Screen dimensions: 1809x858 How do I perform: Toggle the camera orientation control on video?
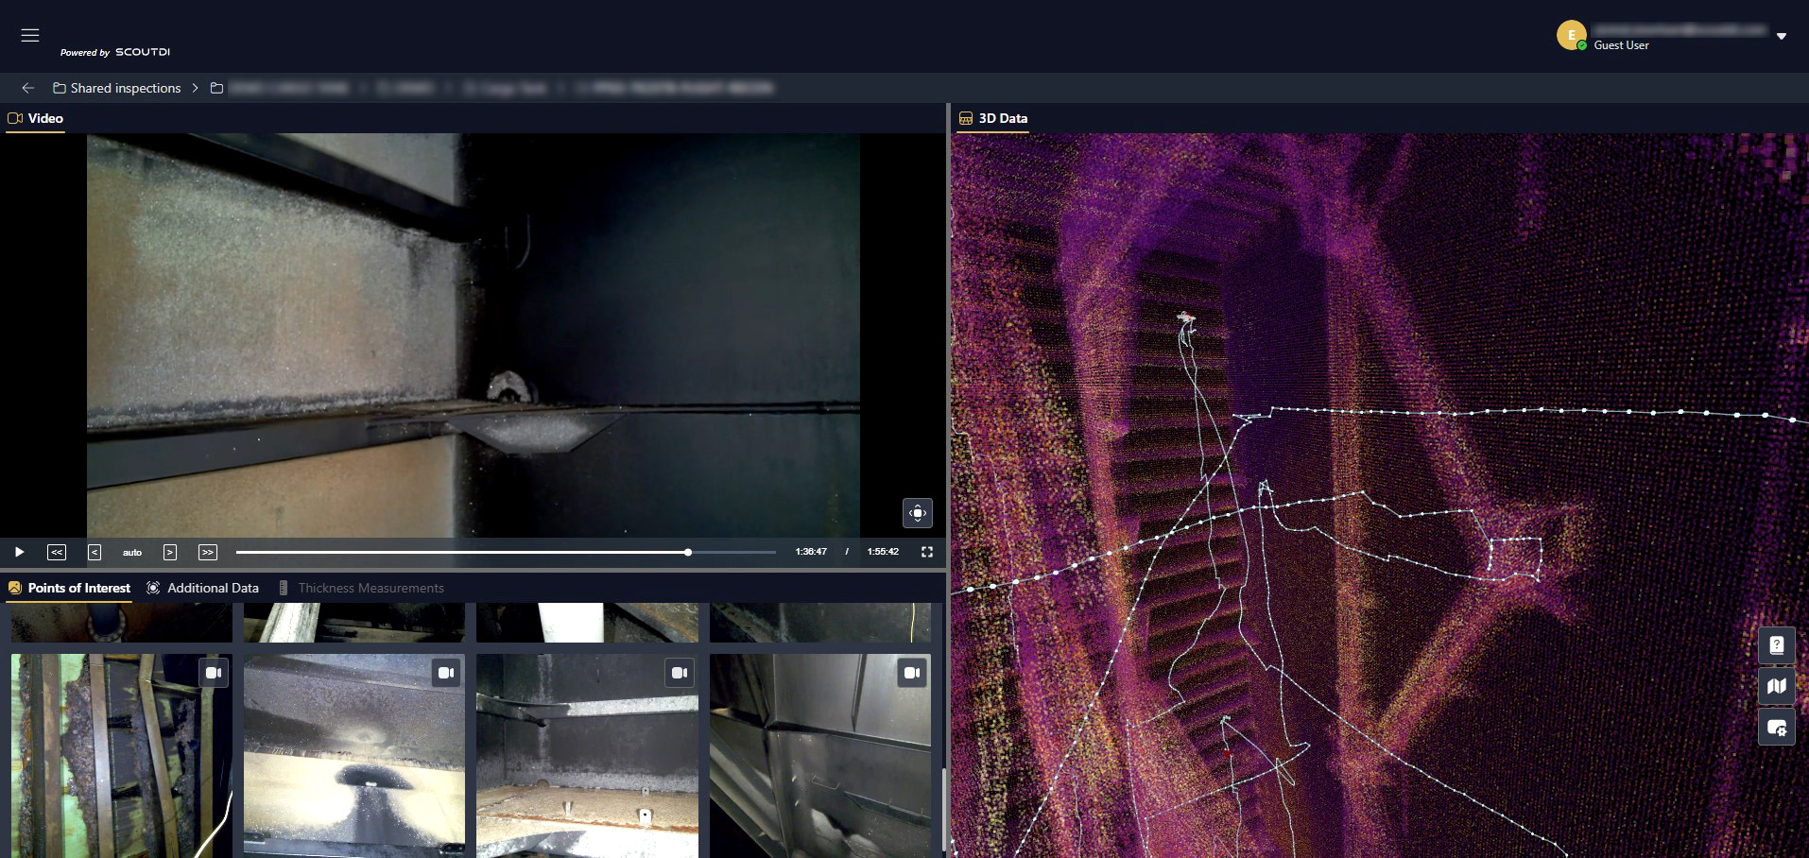[x=918, y=513]
